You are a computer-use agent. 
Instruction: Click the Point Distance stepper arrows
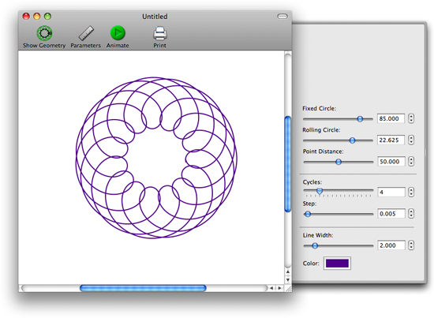pyautogui.click(x=411, y=161)
